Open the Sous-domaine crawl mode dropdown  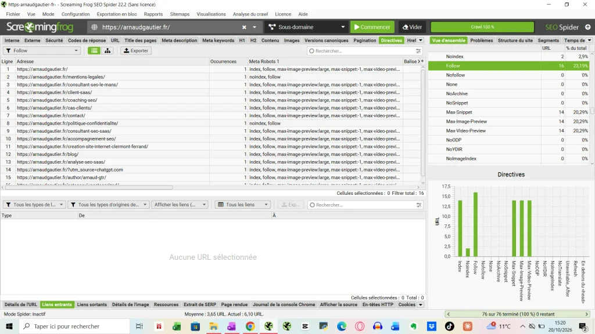pos(306,27)
